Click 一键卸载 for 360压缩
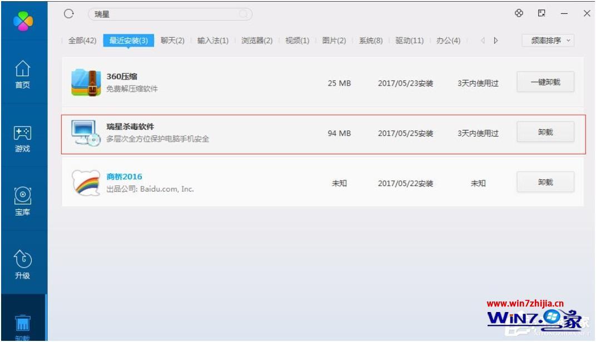The image size is (596, 342). 545,82
